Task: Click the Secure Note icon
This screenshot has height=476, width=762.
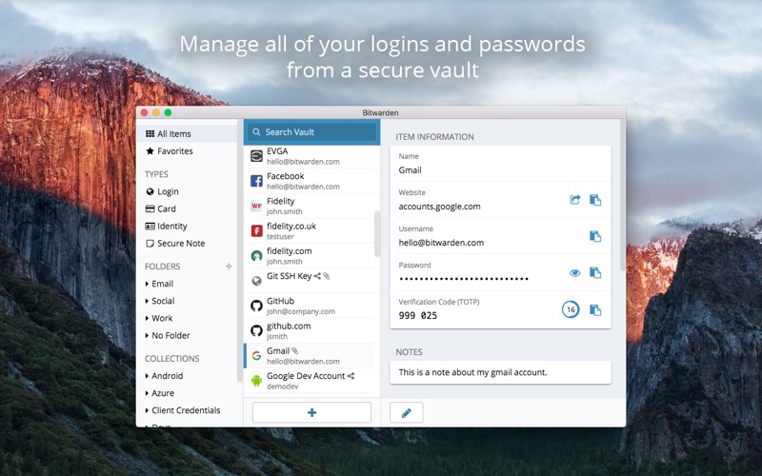Action: click(150, 244)
